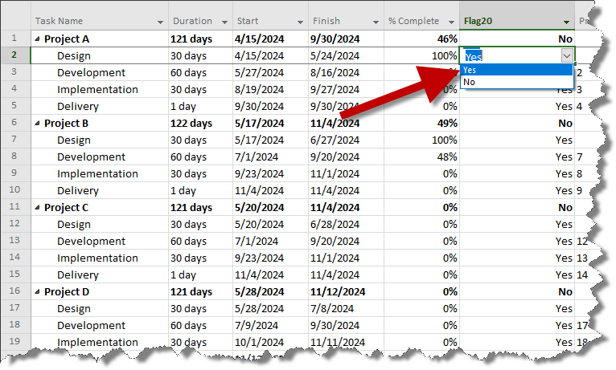Click the Development task in row 13
This screenshot has height=370, width=616.
coord(91,242)
